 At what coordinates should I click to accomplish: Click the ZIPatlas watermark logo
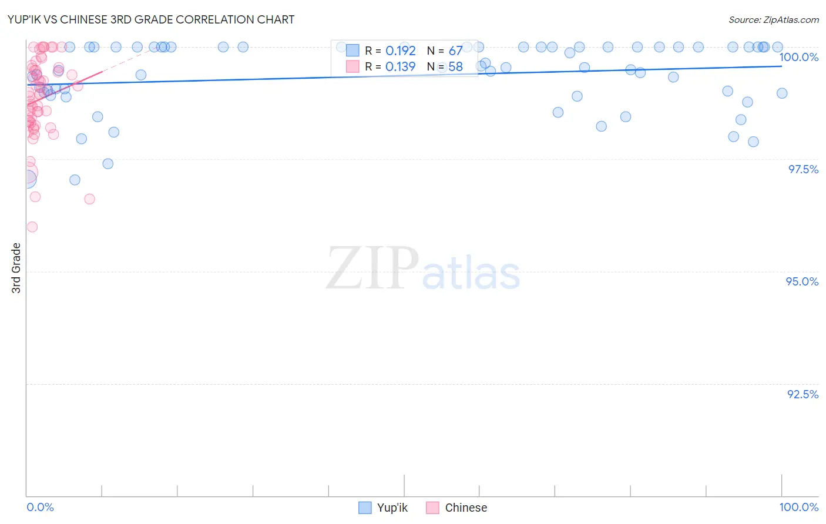[x=423, y=268]
